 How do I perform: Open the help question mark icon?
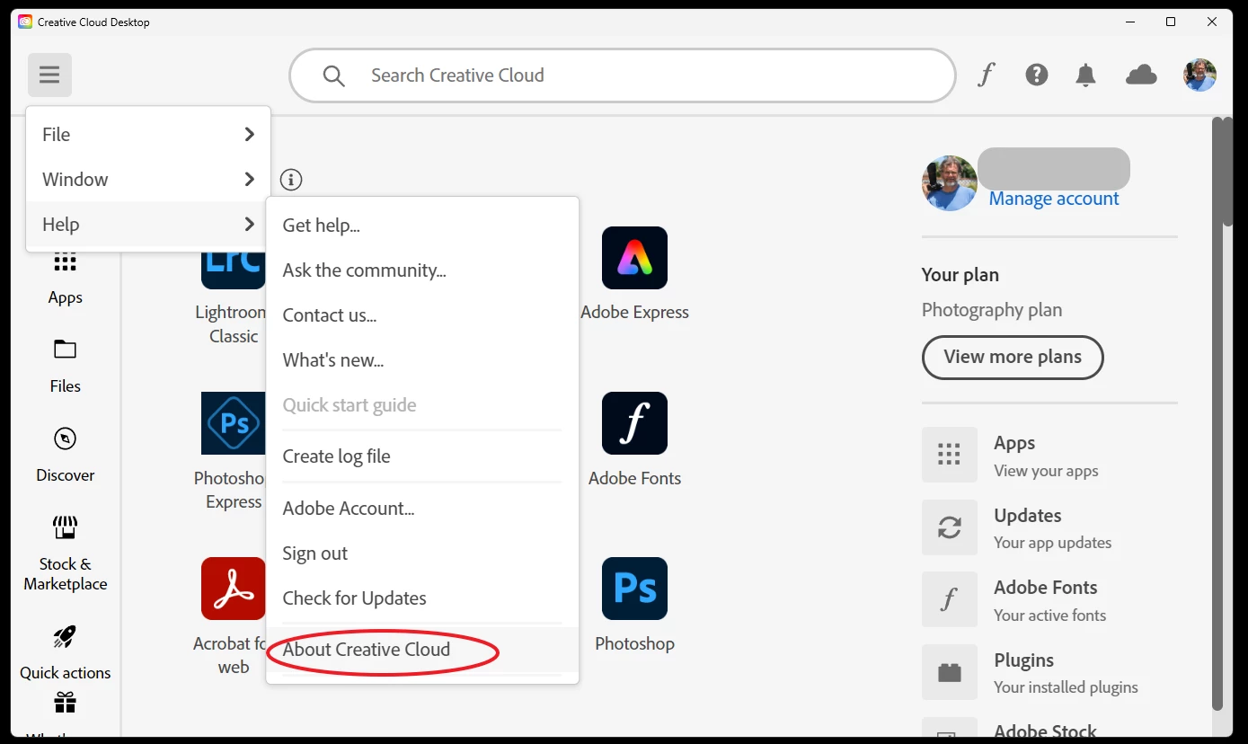(x=1037, y=75)
